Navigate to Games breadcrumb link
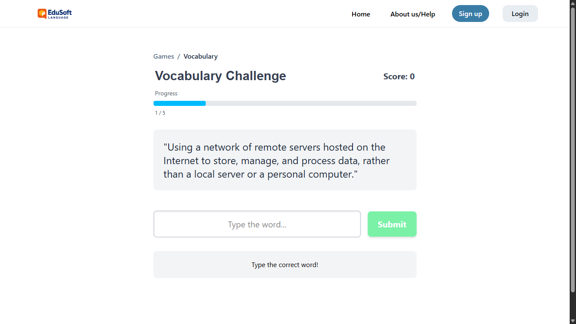 (x=164, y=57)
